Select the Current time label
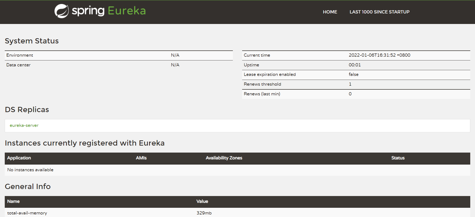Image resolution: width=475 pixels, height=217 pixels. (257, 55)
